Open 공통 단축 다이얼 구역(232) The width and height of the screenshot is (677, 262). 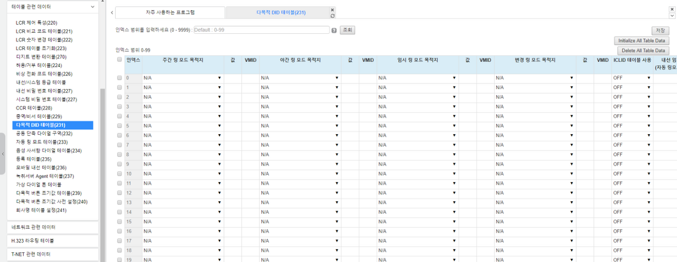pyautogui.click(x=44, y=134)
